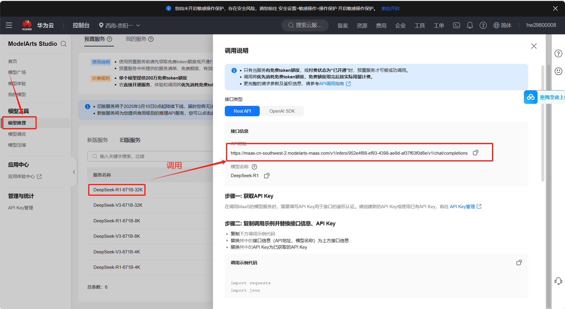Click the feedback smiley icon on right edge

click(x=558, y=71)
